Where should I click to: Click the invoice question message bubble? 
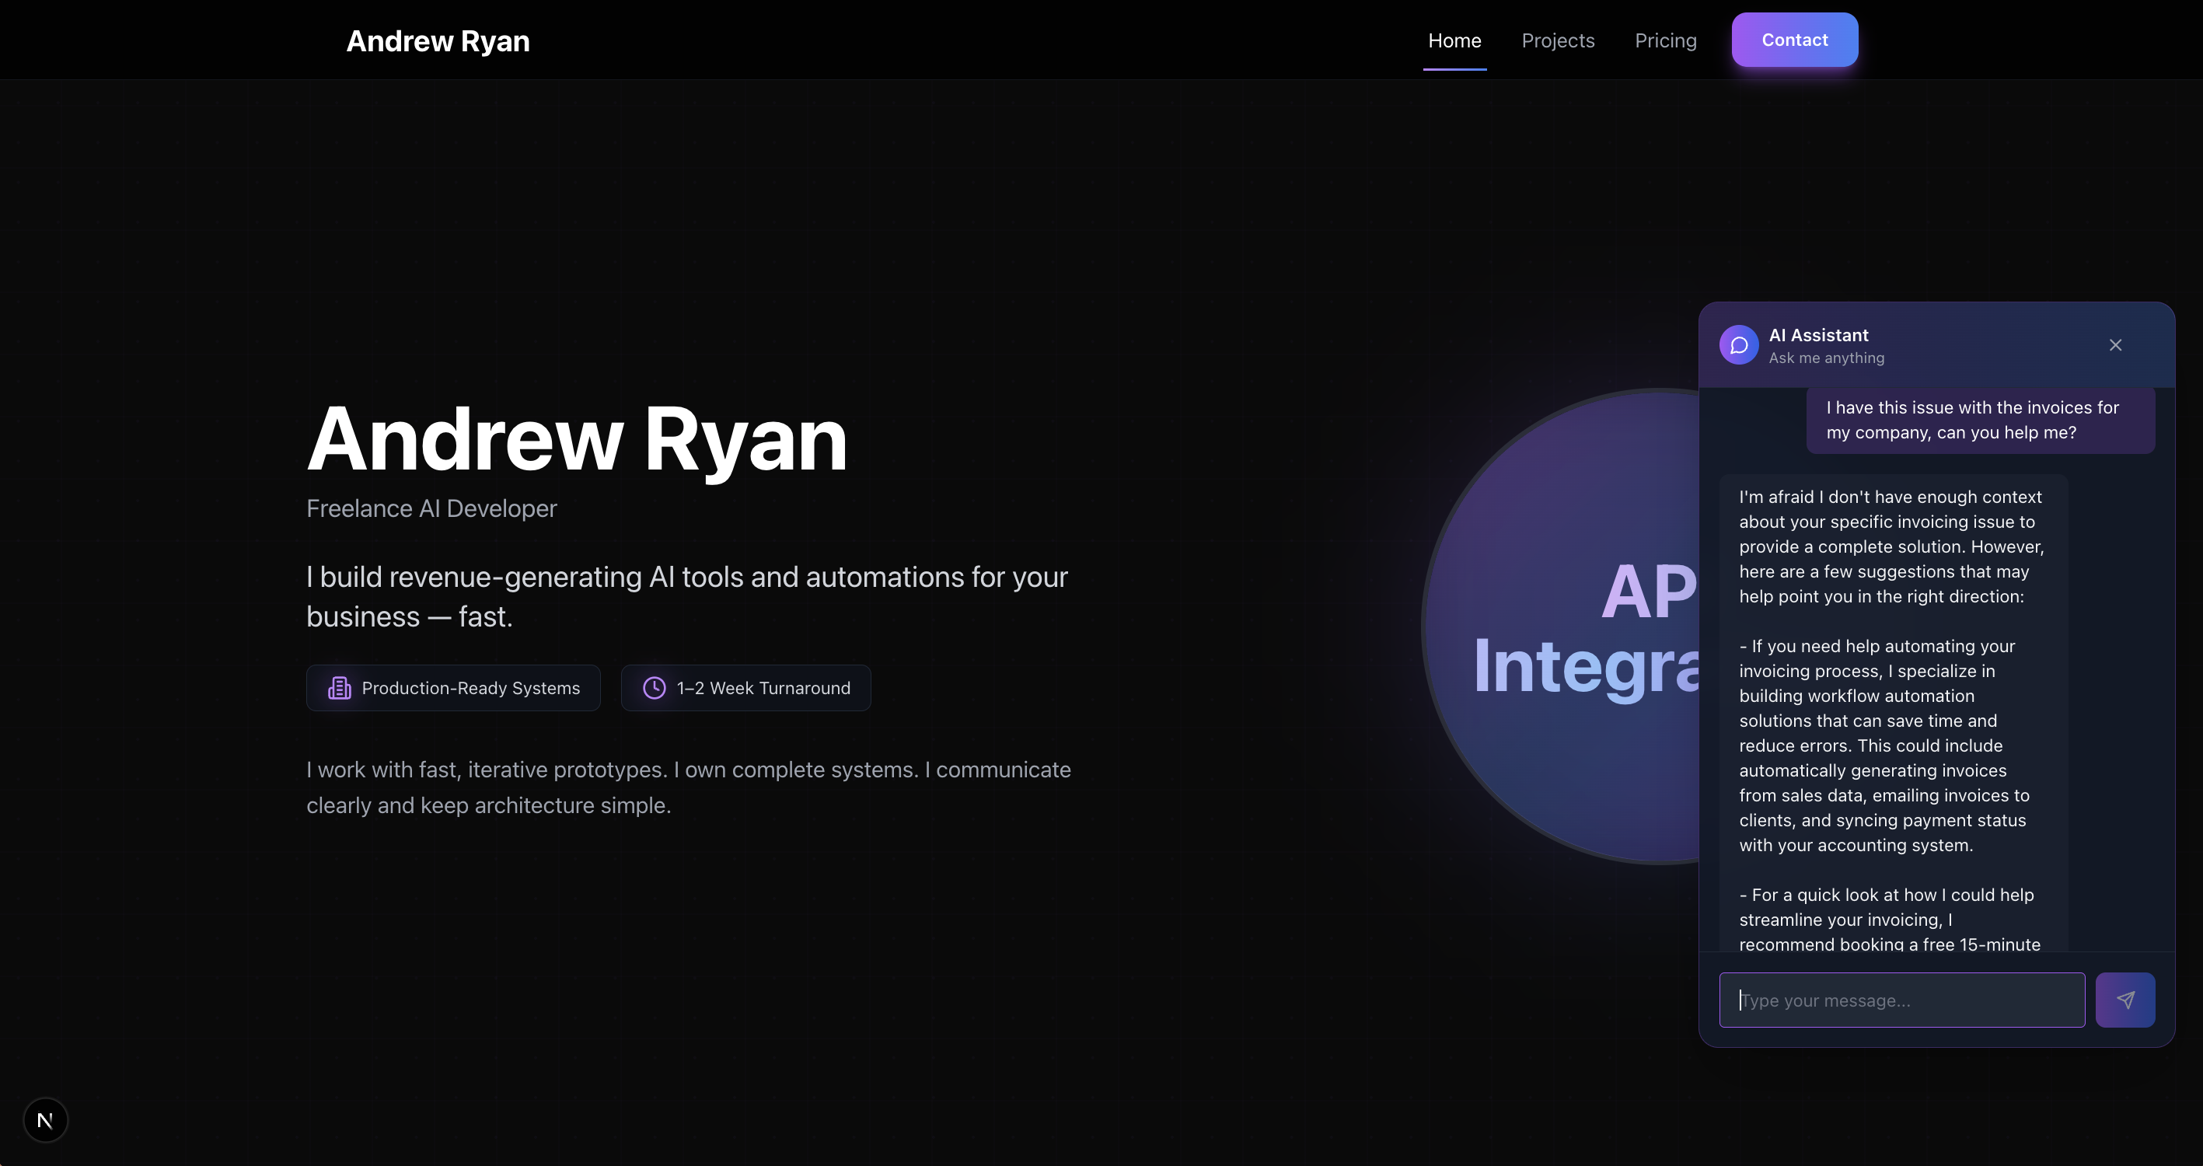[x=1981, y=420]
